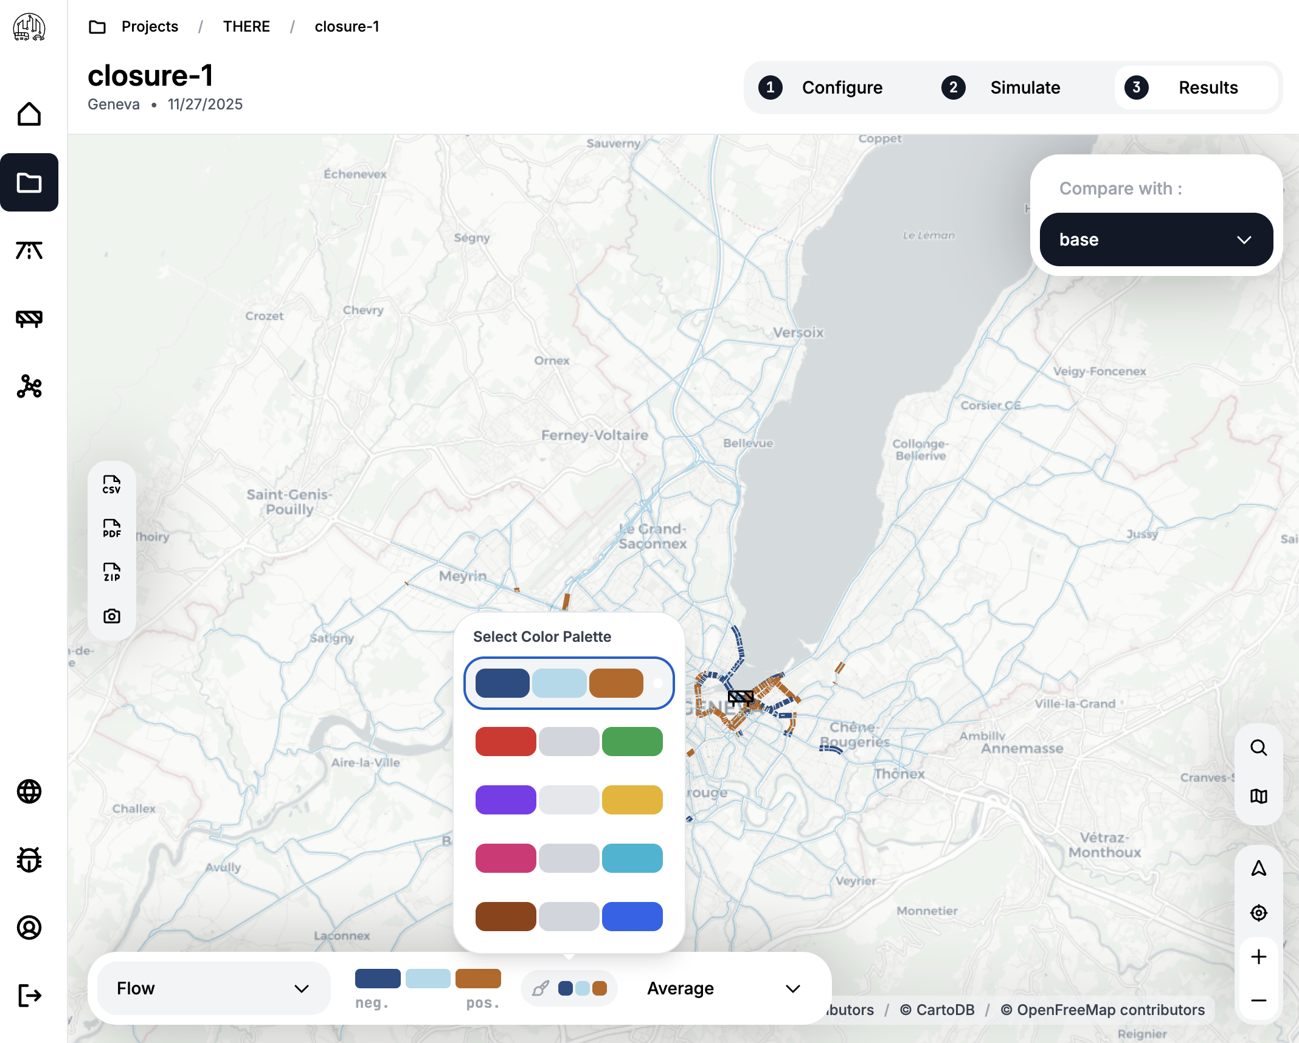Image resolution: width=1299 pixels, height=1043 pixels.
Task: Recenter map with the target icon
Action: pyautogui.click(x=1258, y=913)
